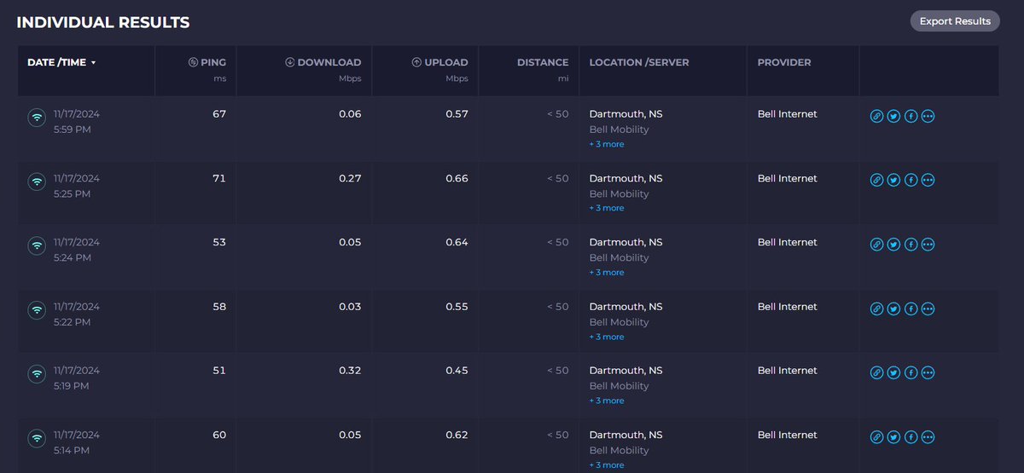Copy link icon for 5:14 PM result

pos(876,437)
